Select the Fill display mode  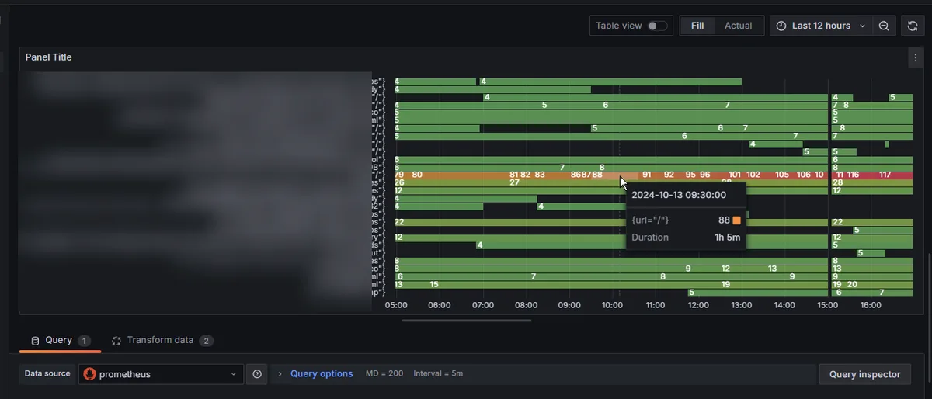tap(697, 26)
